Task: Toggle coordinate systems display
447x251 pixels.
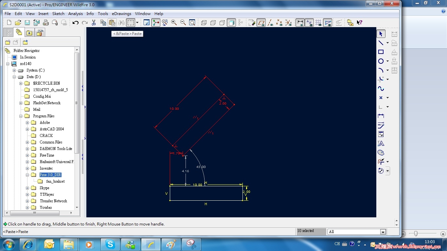Action: [x=288, y=23]
